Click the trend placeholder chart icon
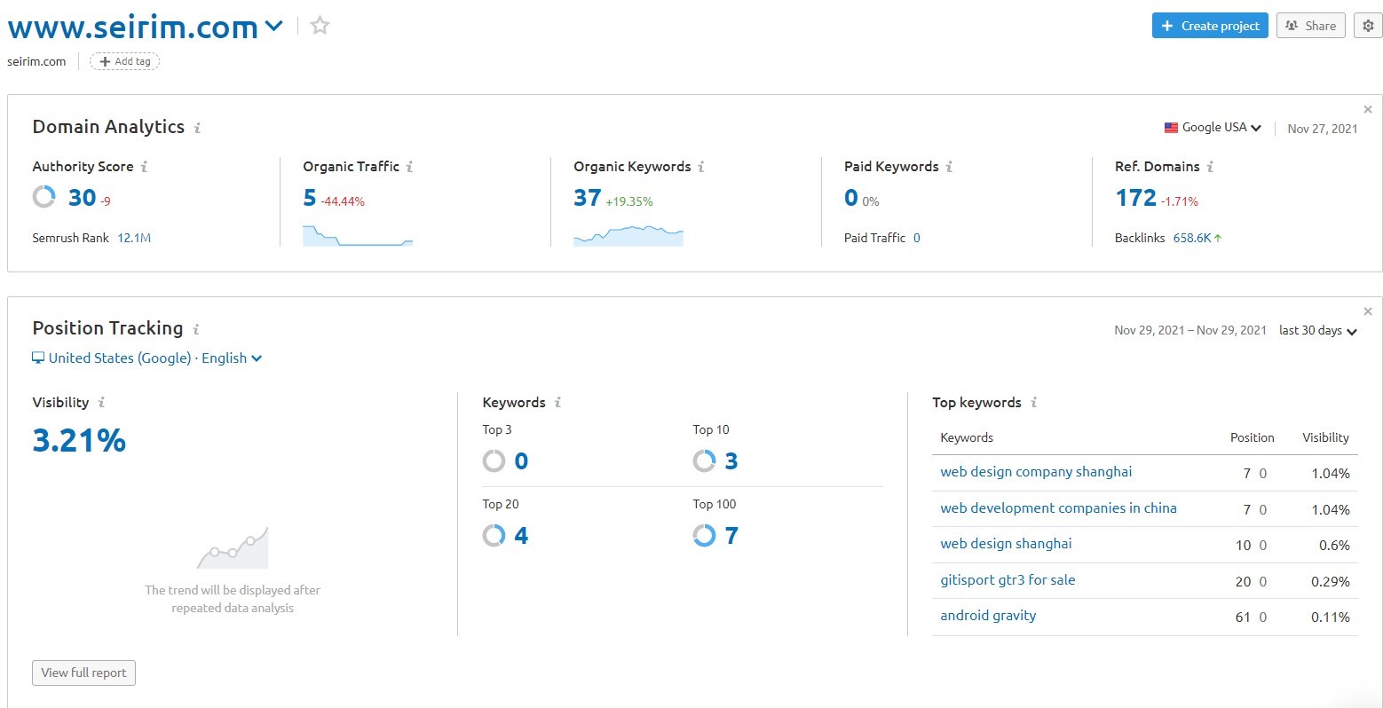 [233, 547]
